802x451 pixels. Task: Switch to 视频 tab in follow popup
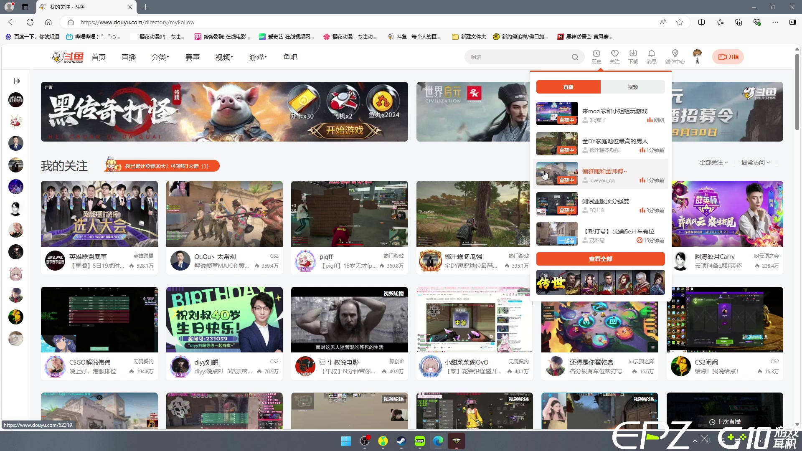point(633,87)
